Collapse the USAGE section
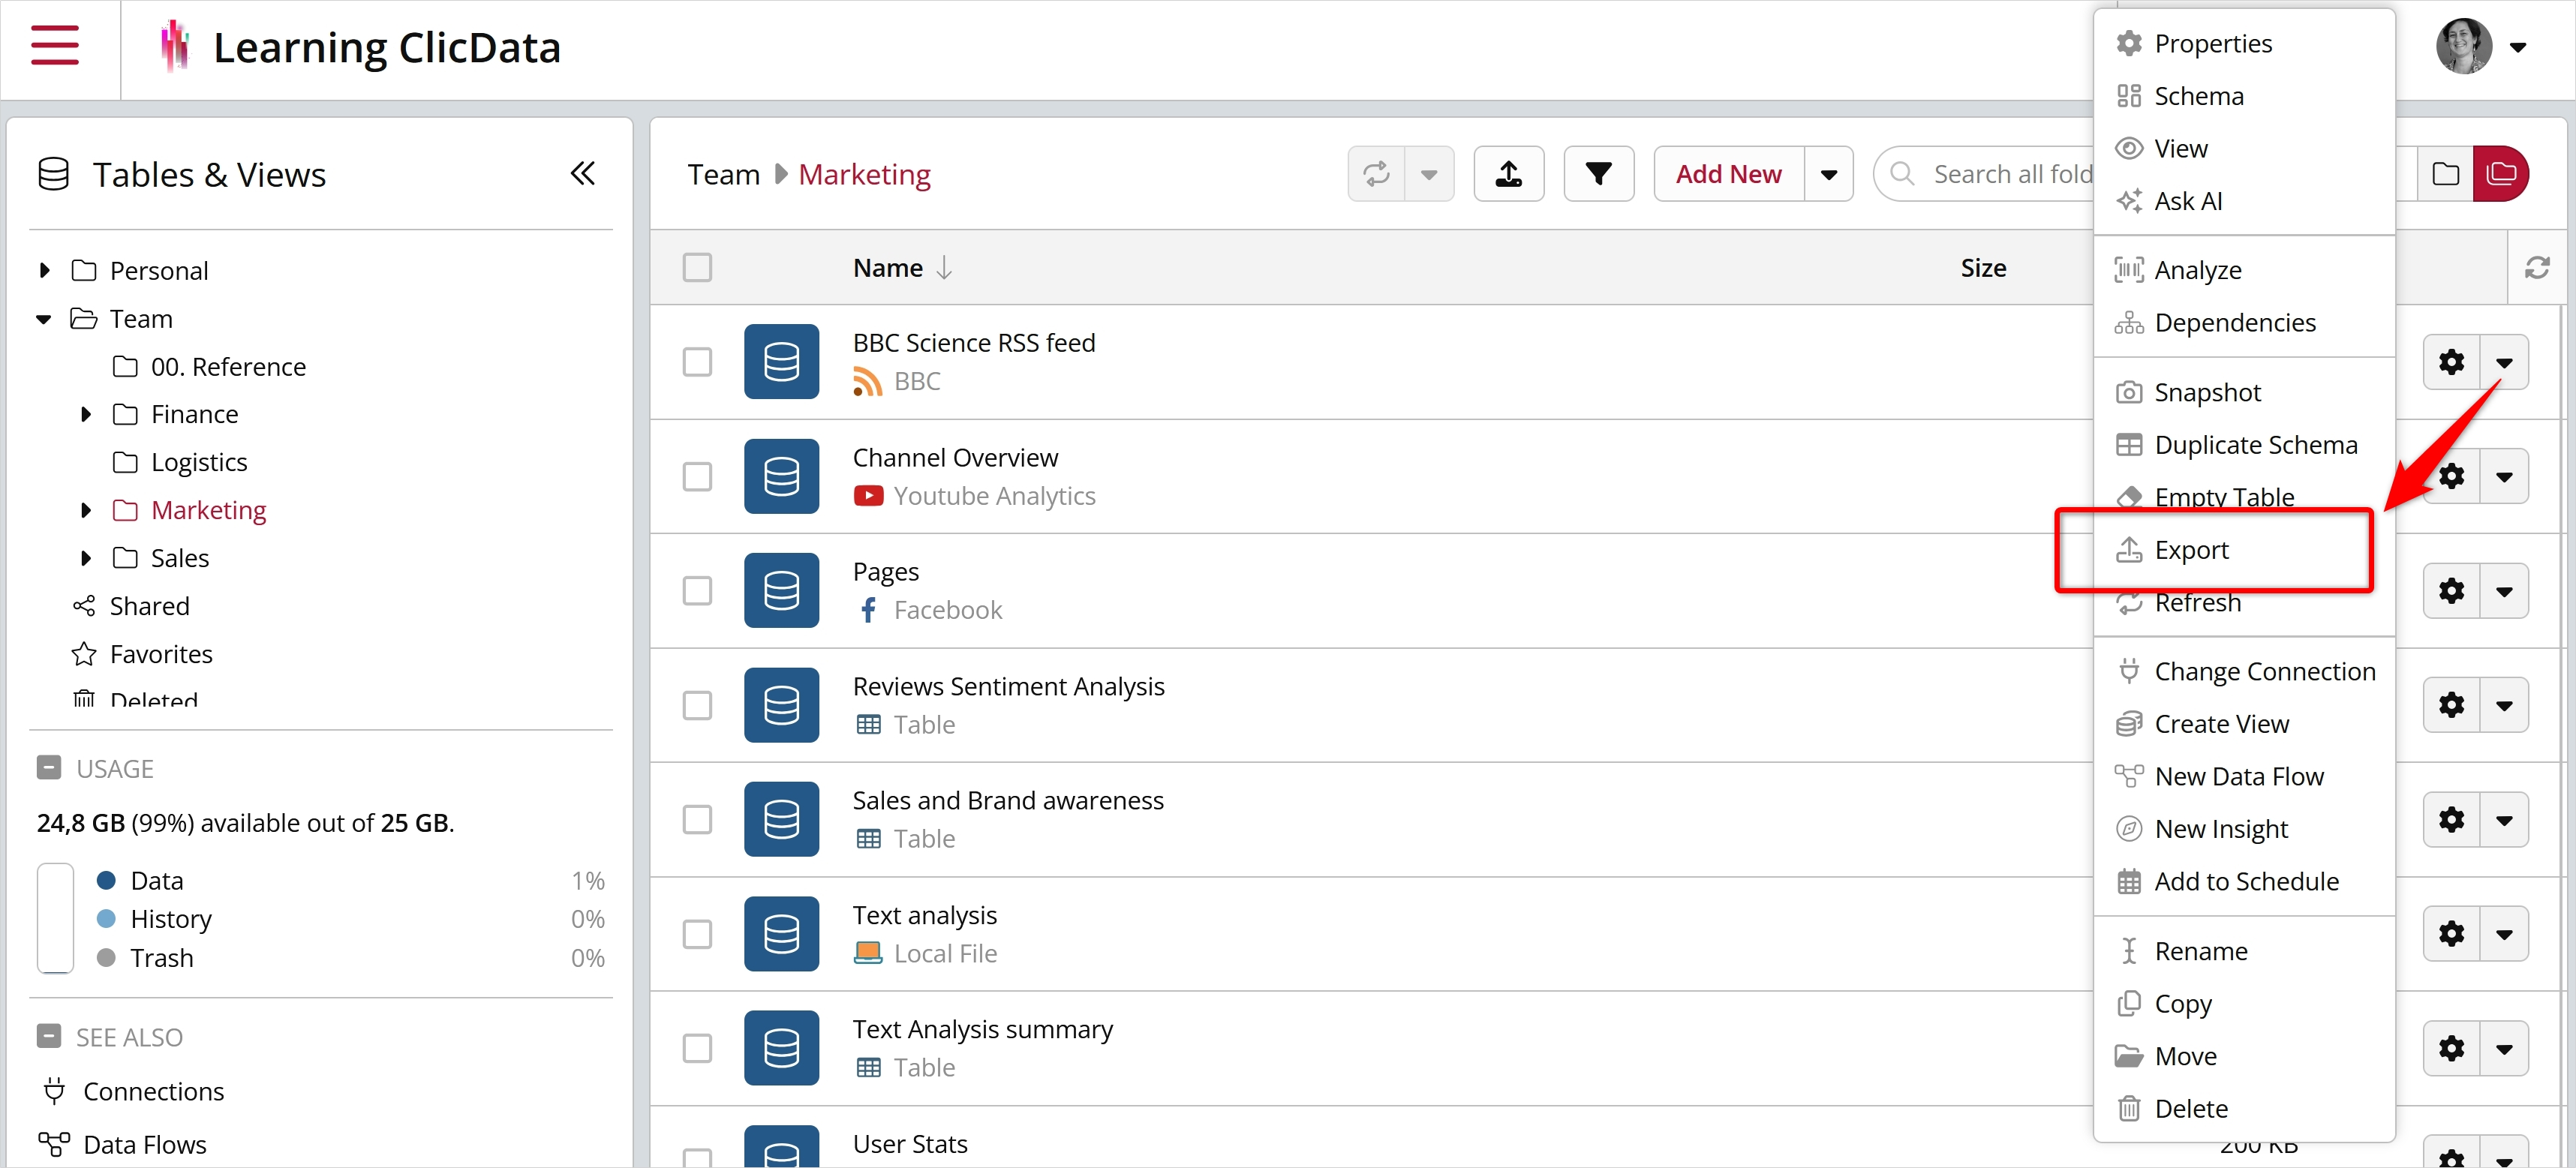2576x1168 pixels. click(x=49, y=768)
